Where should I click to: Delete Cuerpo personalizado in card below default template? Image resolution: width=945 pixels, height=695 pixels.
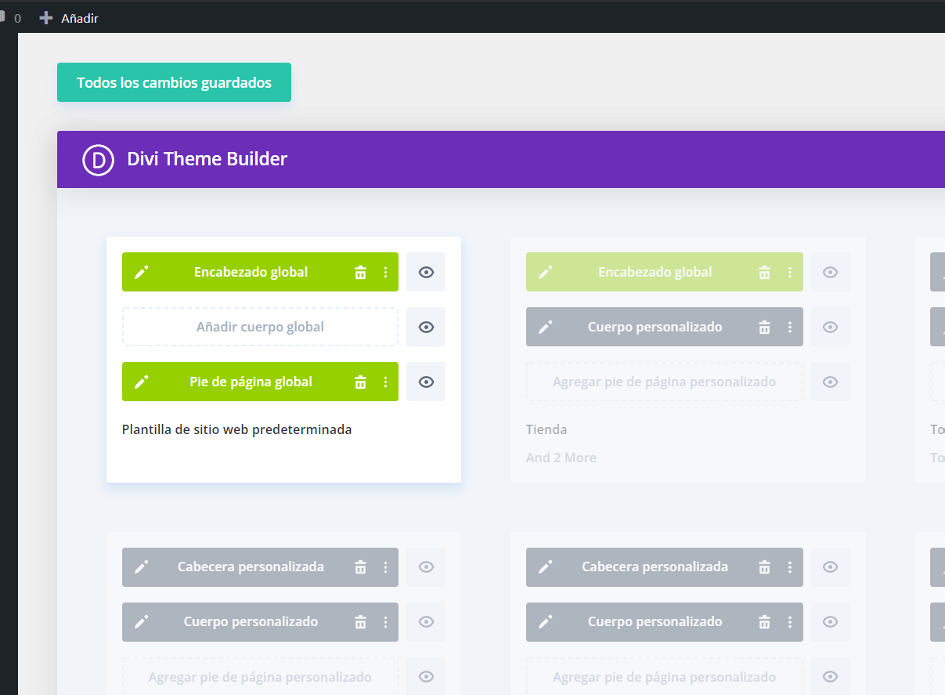(360, 621)
